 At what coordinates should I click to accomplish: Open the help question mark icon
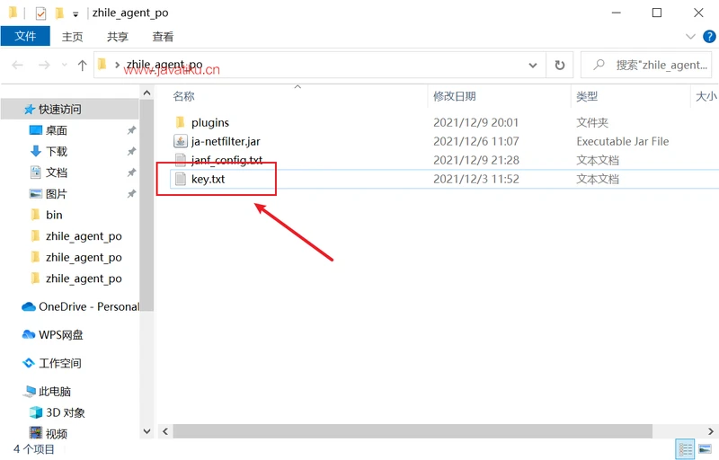[x=708, y=37]
